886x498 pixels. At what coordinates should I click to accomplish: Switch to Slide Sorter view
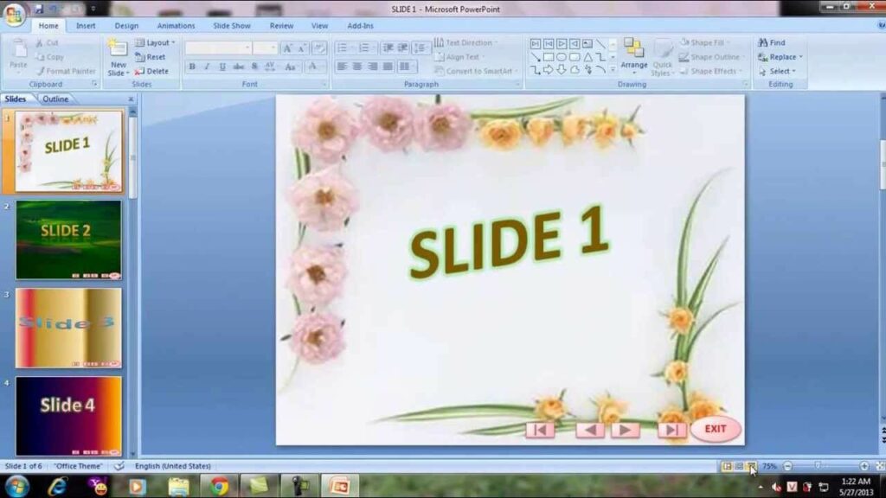click(739, 466)
